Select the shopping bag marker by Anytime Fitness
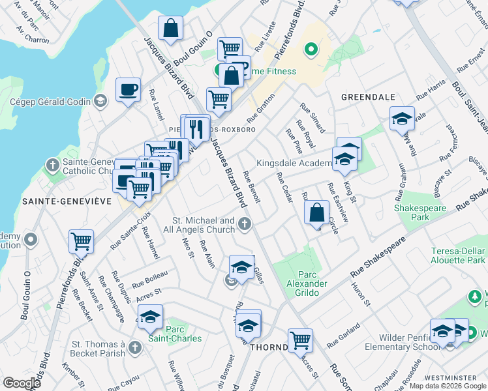 click(x=231, y=76)
